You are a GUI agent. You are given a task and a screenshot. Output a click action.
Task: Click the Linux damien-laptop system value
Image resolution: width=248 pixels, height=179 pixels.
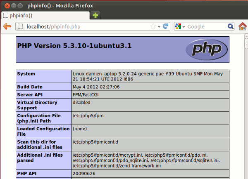click(148, 76)
